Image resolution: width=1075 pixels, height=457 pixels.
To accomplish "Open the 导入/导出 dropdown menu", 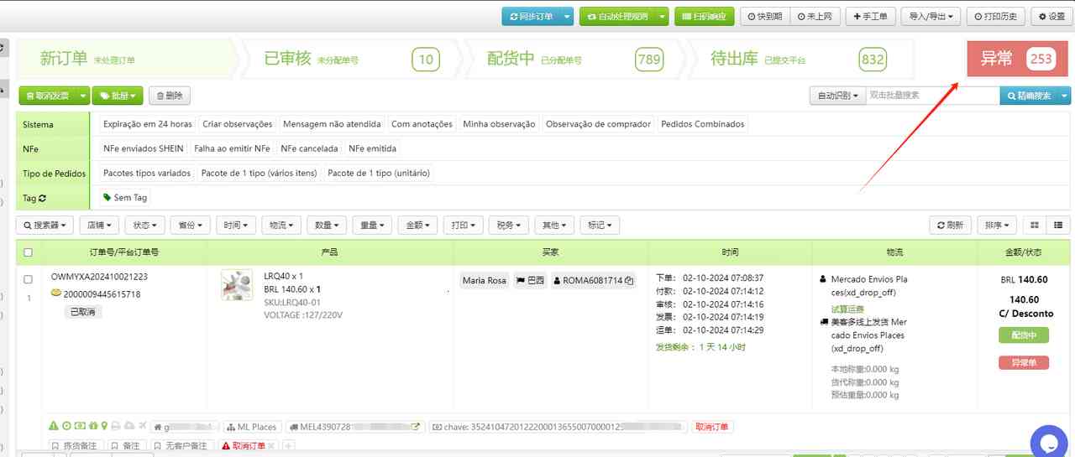I will pos(931,16).
